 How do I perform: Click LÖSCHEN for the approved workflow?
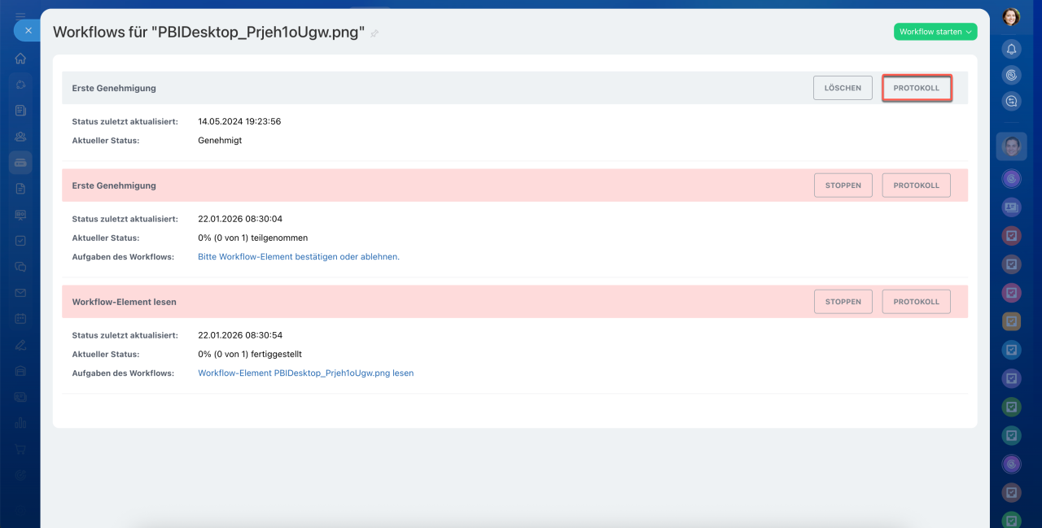pos(843,88)
